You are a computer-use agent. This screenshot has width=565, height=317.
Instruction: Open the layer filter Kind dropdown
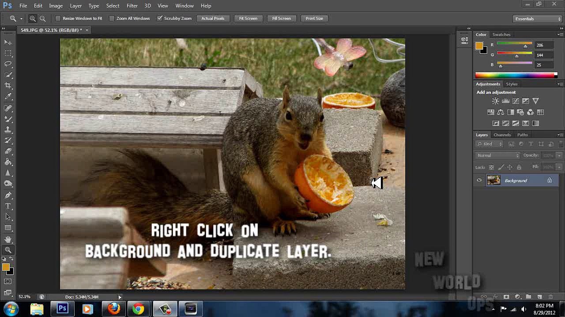click(x=490, y=144)
